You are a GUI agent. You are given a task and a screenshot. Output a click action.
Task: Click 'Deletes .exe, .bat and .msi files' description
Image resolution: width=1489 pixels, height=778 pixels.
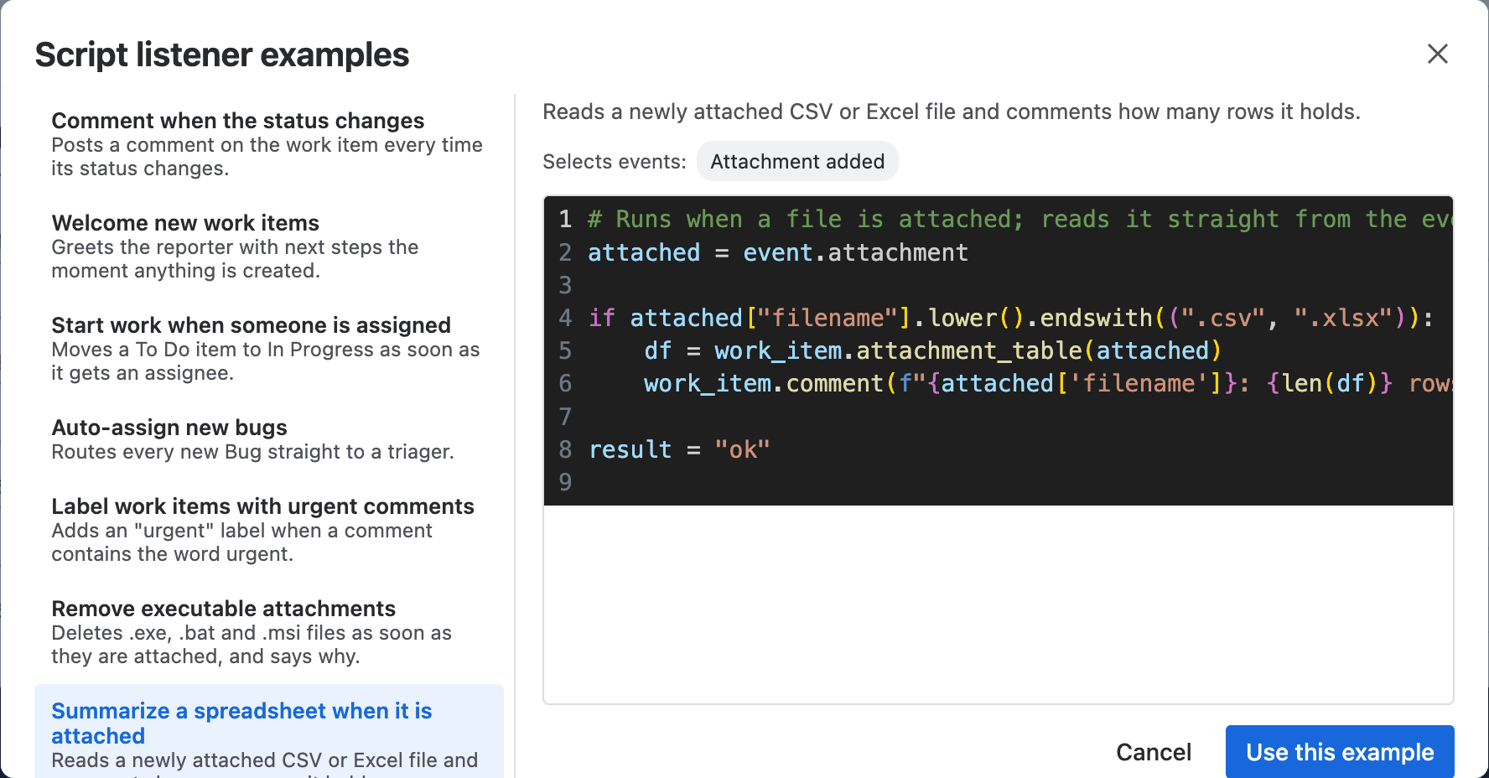point(252,645)
